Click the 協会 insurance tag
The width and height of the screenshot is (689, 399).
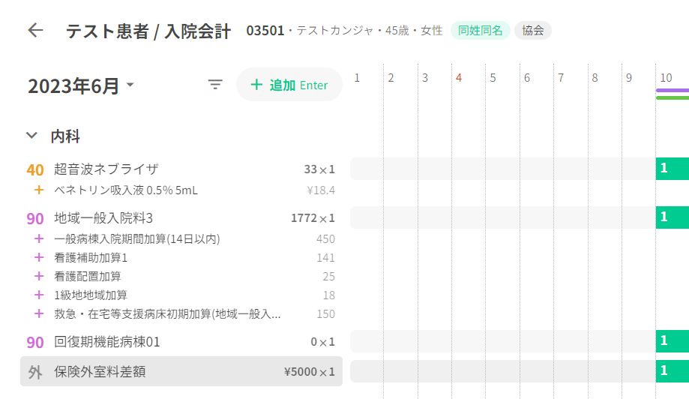pyautogui.click(x=533, y=31)
